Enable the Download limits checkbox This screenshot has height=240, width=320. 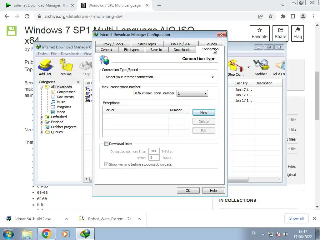click(106, 144)
